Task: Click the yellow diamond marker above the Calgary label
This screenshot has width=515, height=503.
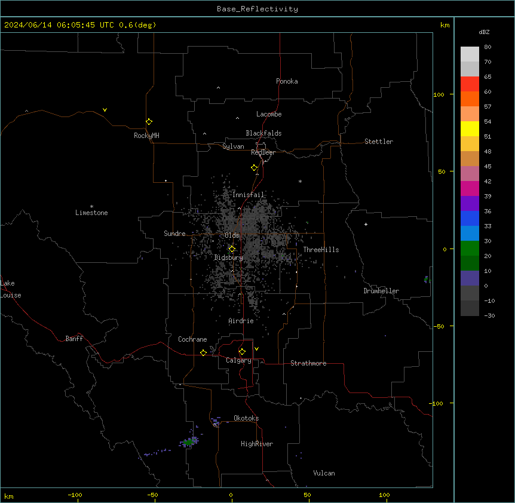Action: [242, 352]
